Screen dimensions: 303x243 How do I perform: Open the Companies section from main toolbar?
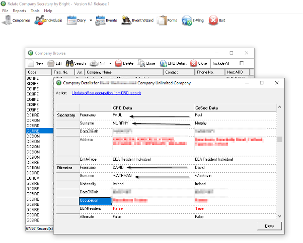(16, 20)
